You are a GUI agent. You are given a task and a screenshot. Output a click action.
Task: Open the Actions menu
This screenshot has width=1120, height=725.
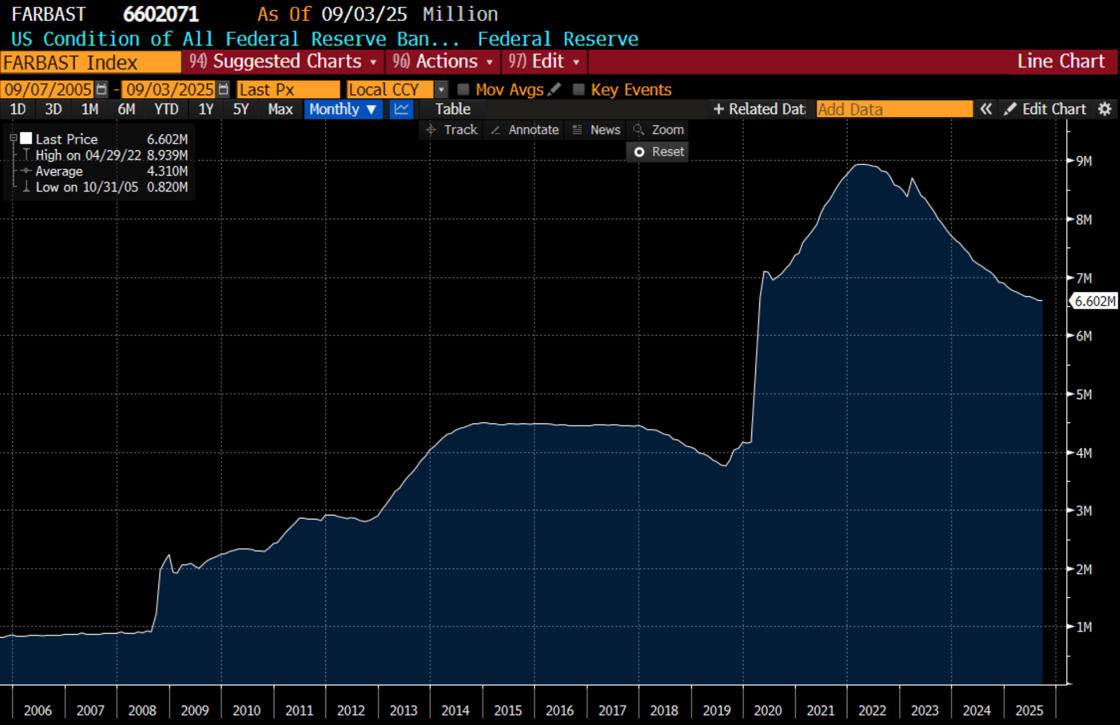(x=443, y=61)
